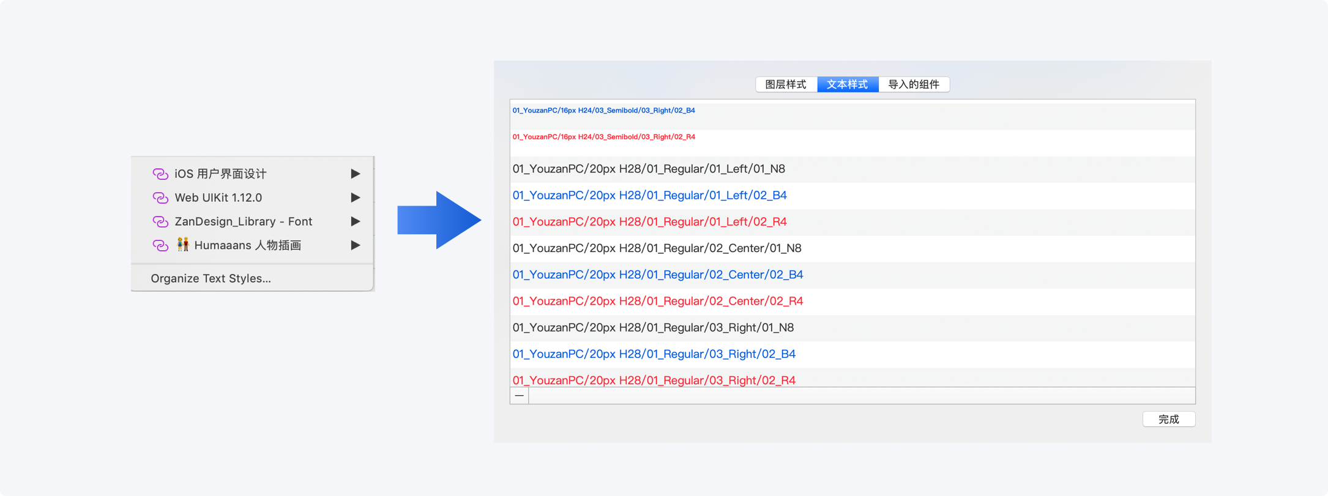Open the 导入的组件 tab
Viewport: 1328px width, 496px height.
coord(914,84)
